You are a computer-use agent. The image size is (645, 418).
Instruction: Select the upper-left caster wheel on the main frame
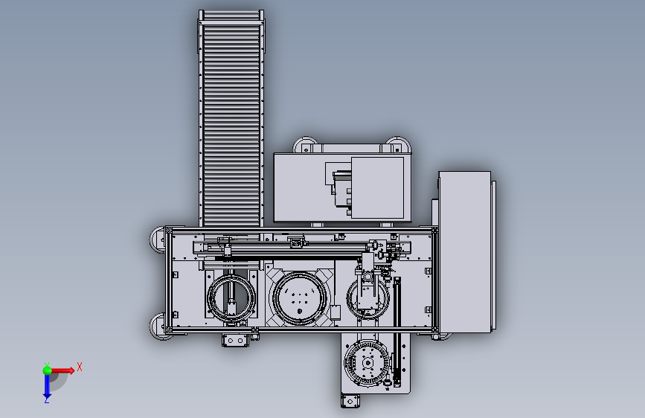tap(157, 239)
